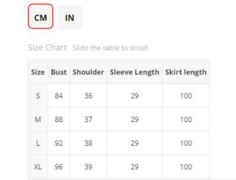Select the M size row label
Image resolution: width=236 pixels, height=180 pixels.
(38, 119)
